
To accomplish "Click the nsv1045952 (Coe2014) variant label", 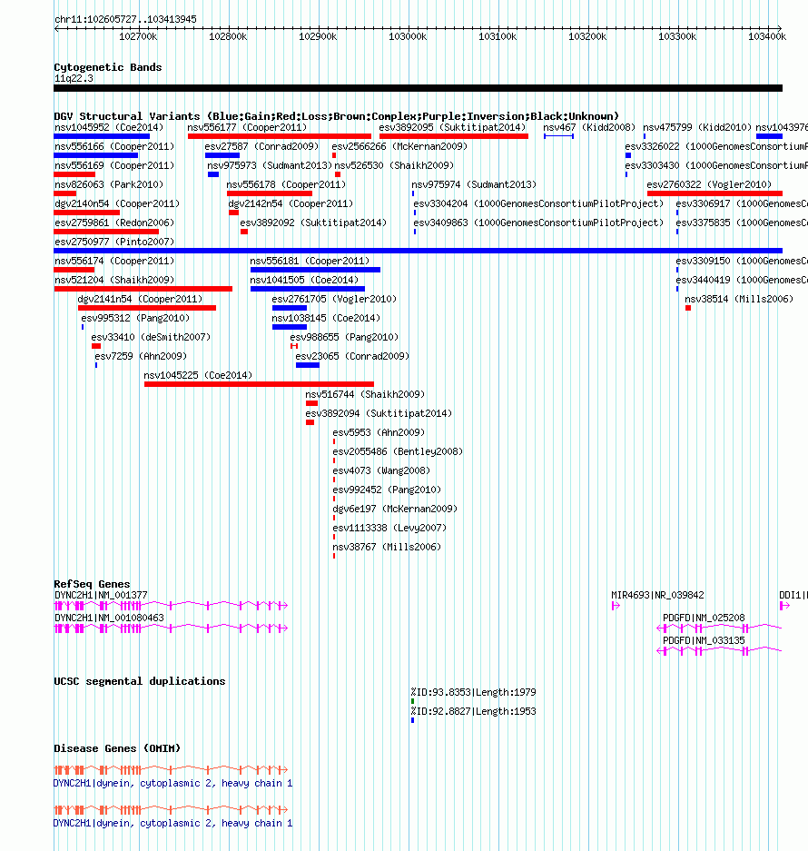I will pos(109,127).
